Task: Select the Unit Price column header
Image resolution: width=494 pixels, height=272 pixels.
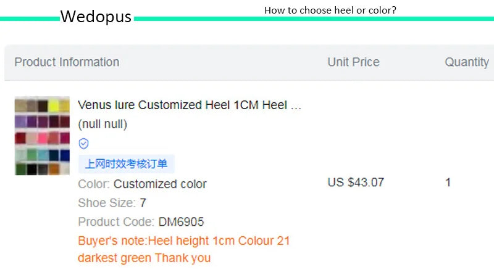Action: pos(353,62)
